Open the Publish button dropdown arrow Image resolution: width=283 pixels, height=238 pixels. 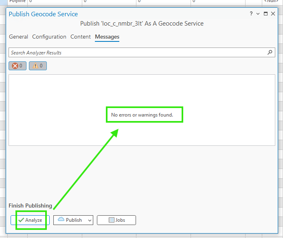tap(90, 220)
